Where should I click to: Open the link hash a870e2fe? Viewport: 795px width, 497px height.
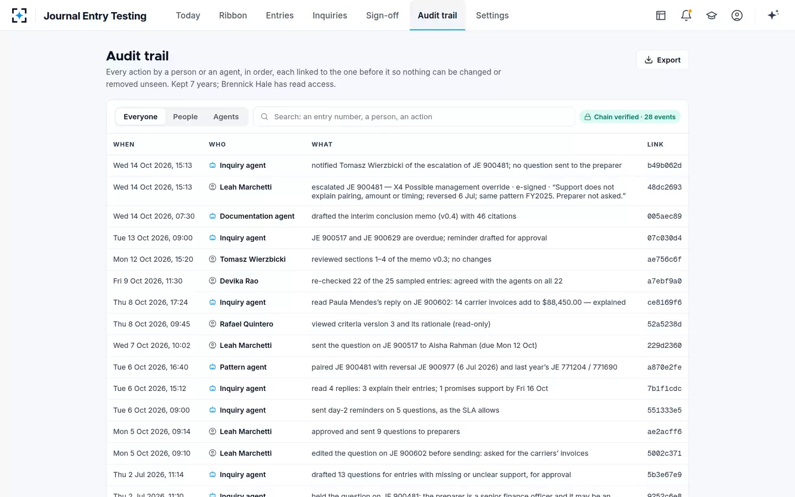pos(664,367)
